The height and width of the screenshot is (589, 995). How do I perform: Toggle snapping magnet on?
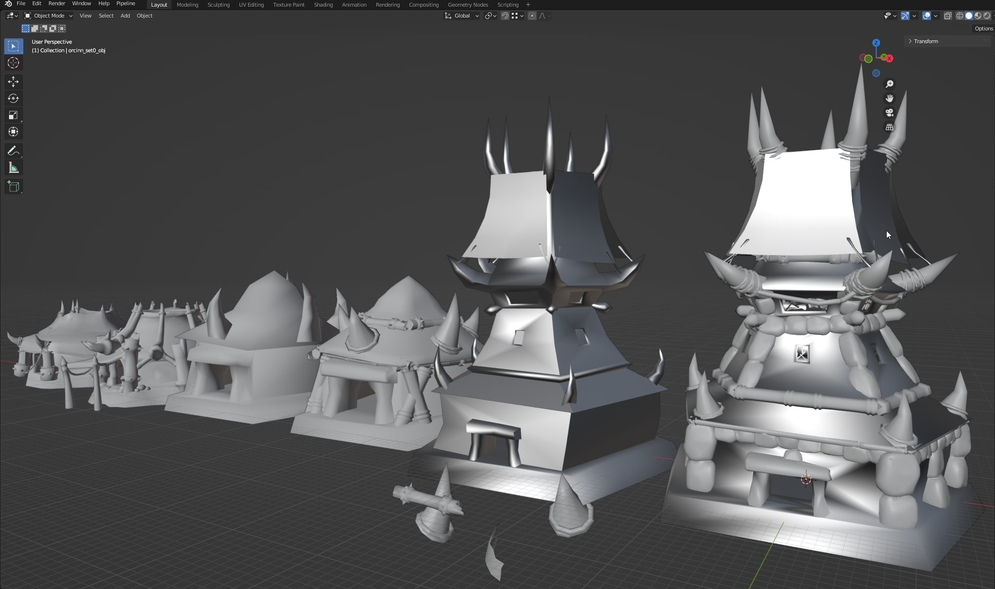(x=505, y=16)
